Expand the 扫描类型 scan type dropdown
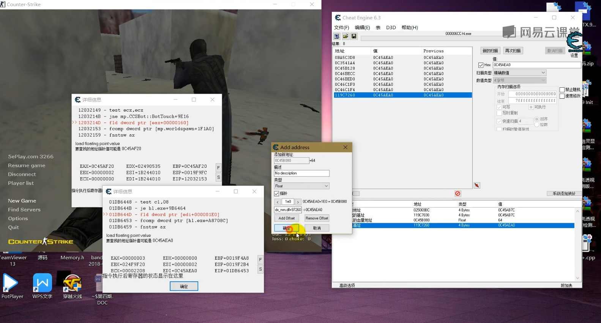Screen dimensions: 601x323 point(519,73)
